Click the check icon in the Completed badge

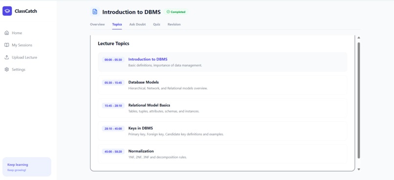point(168,12)
